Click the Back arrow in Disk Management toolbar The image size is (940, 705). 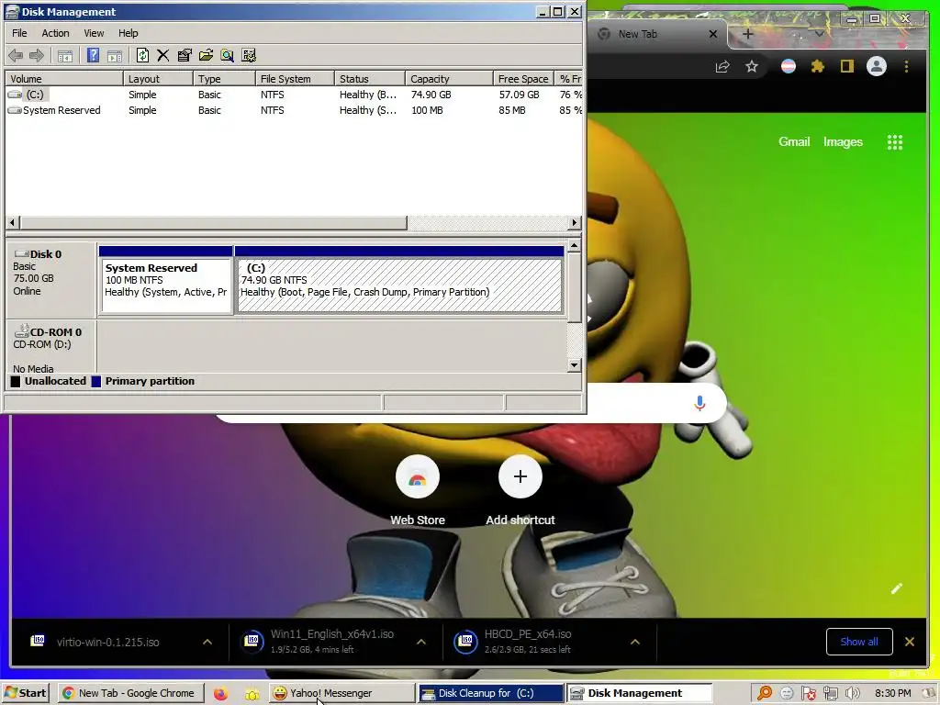click(x=16, y=56)
